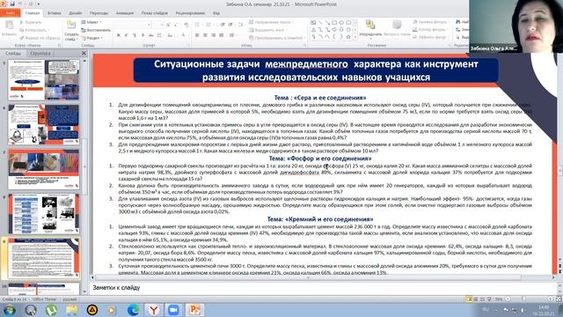
Task: Click Копировать in the clipboard group
Action: (x=33, y=30)
